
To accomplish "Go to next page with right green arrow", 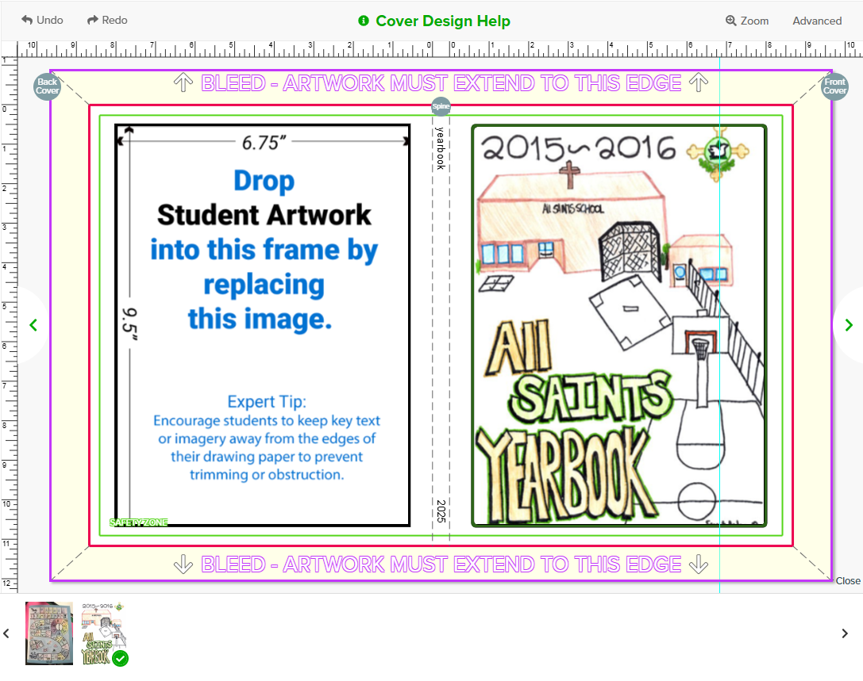I will (x=849, y=324).
